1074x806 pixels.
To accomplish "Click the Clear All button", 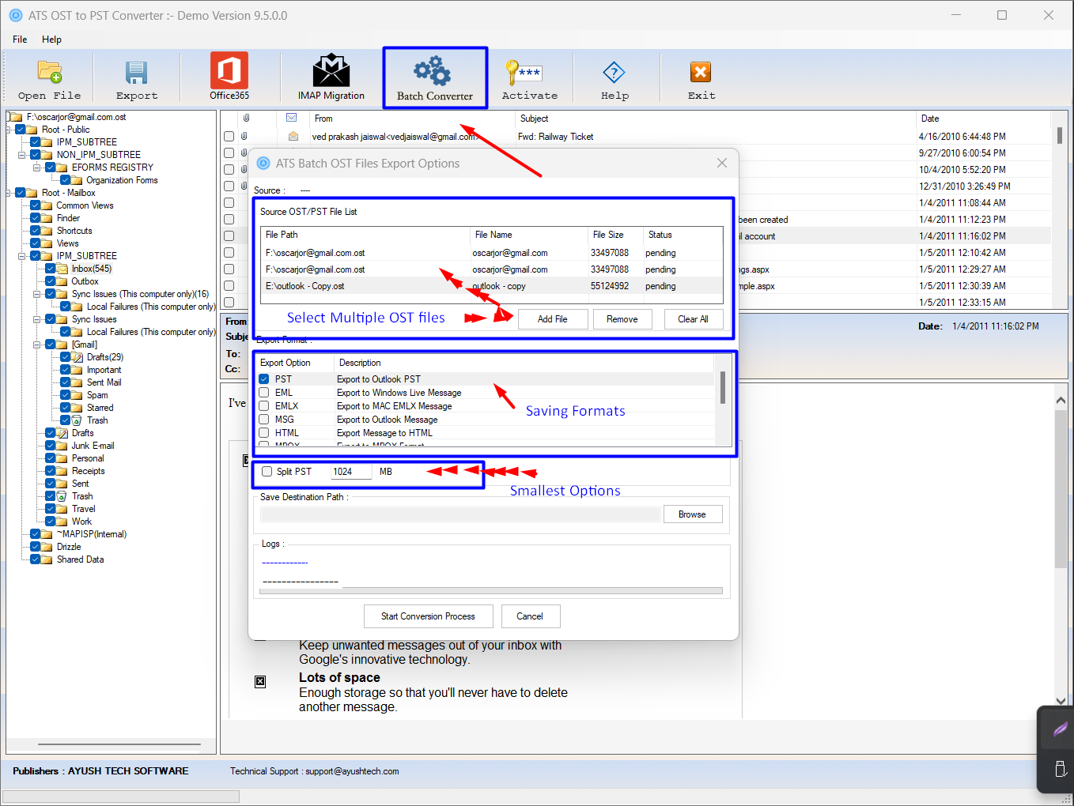I will (x=693, y=319).
